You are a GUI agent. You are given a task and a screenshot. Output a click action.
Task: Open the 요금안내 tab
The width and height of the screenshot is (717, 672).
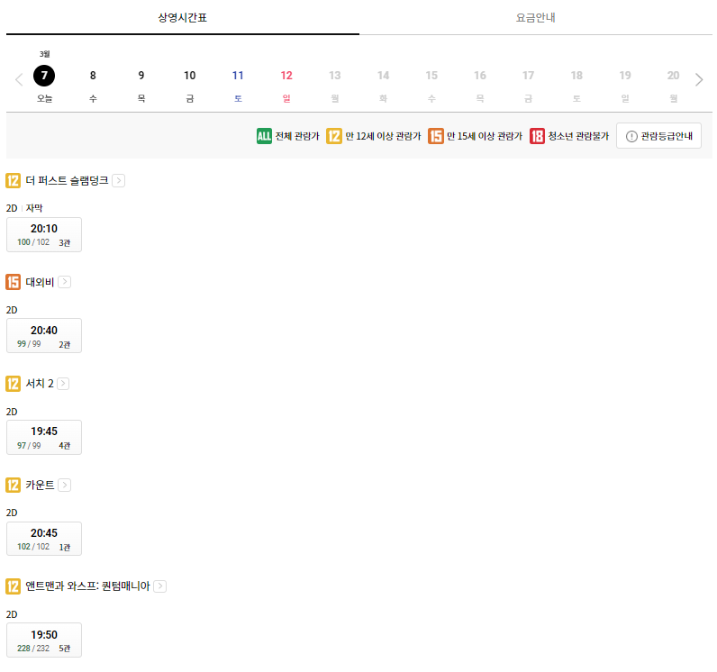click(x=535, y=17)
